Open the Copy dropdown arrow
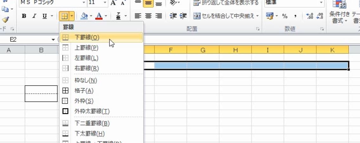 (x=11, y=9)
